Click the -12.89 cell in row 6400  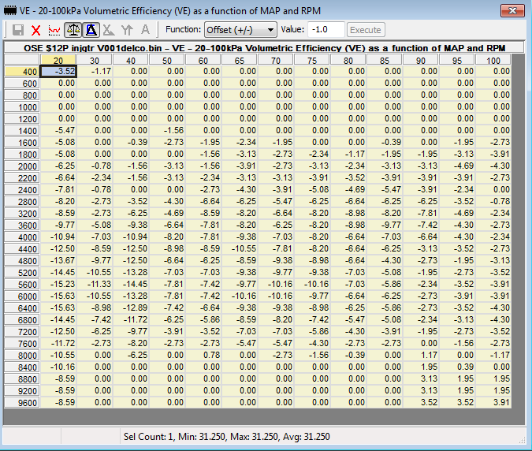(x=131, y=307)
